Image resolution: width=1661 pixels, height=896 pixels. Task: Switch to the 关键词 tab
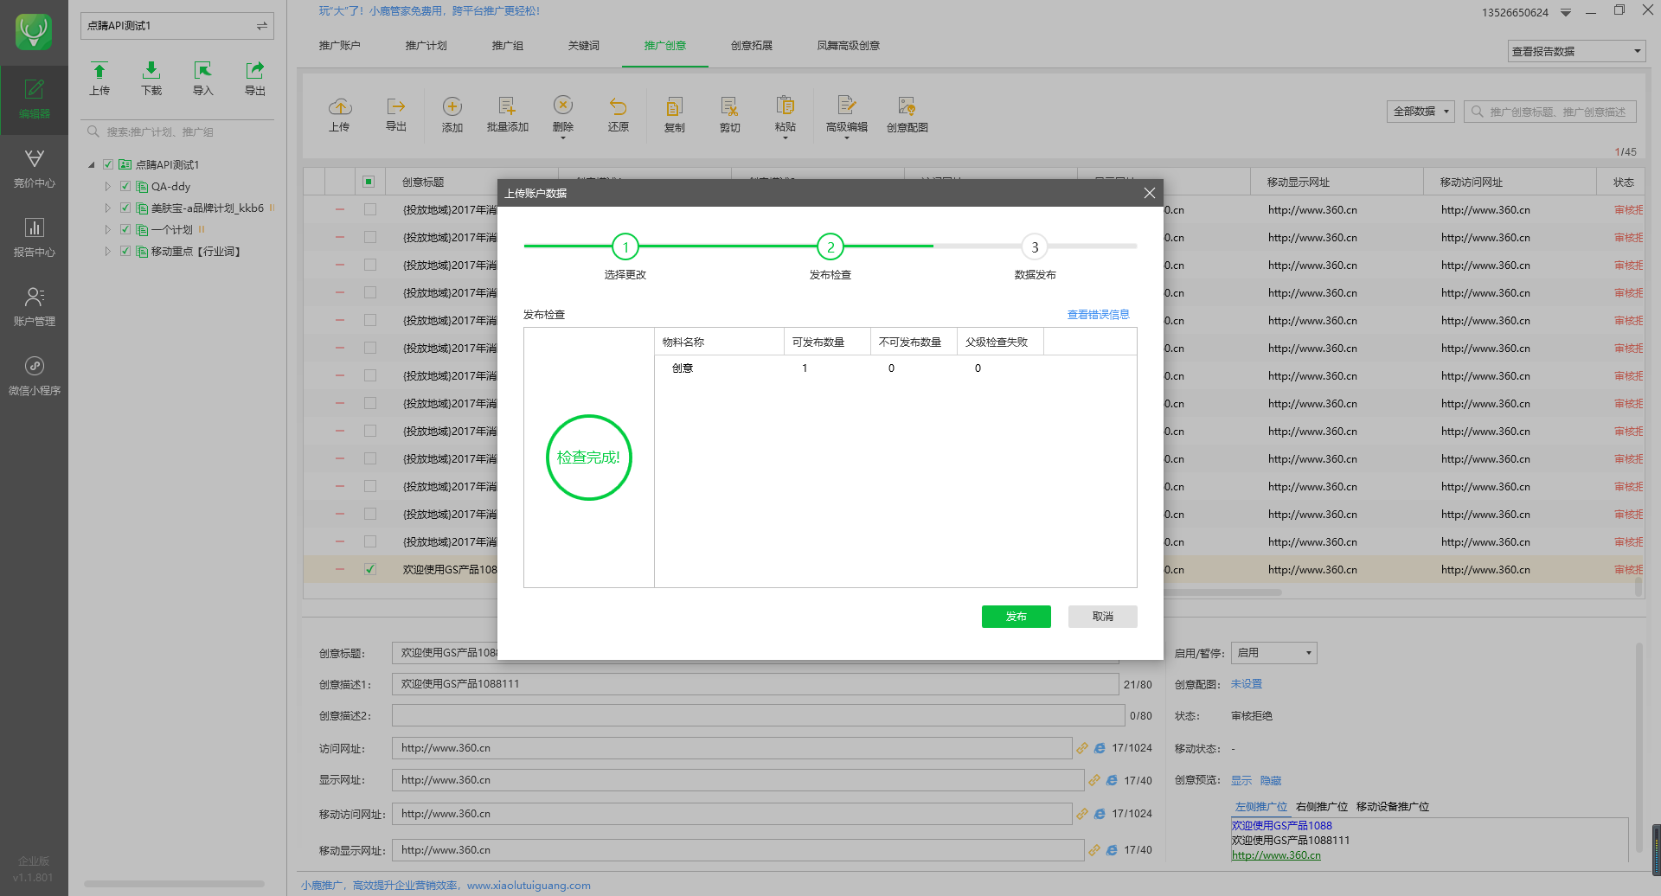point(583,46)
